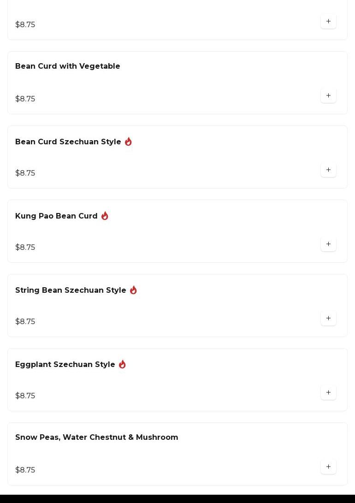The width and height of the screenshot is (355, 503).
Task: Click flame icon by String Bean Szechuan Style
Action: pos(133,290)
